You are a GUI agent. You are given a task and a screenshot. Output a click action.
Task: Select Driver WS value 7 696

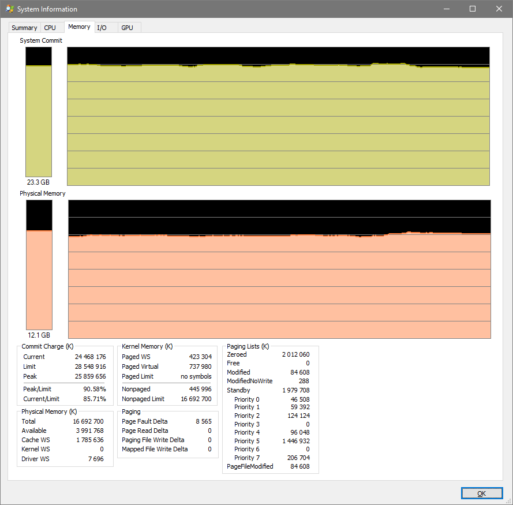96,459
